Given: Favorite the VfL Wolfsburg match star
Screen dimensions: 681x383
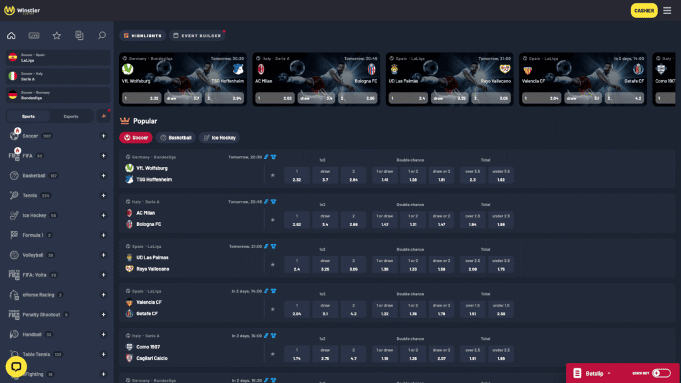Looking at the screenshot, I should pos(273,176).
